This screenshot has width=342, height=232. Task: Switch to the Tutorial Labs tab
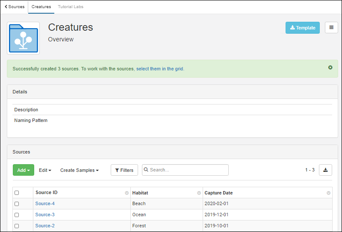click(71, 7)
